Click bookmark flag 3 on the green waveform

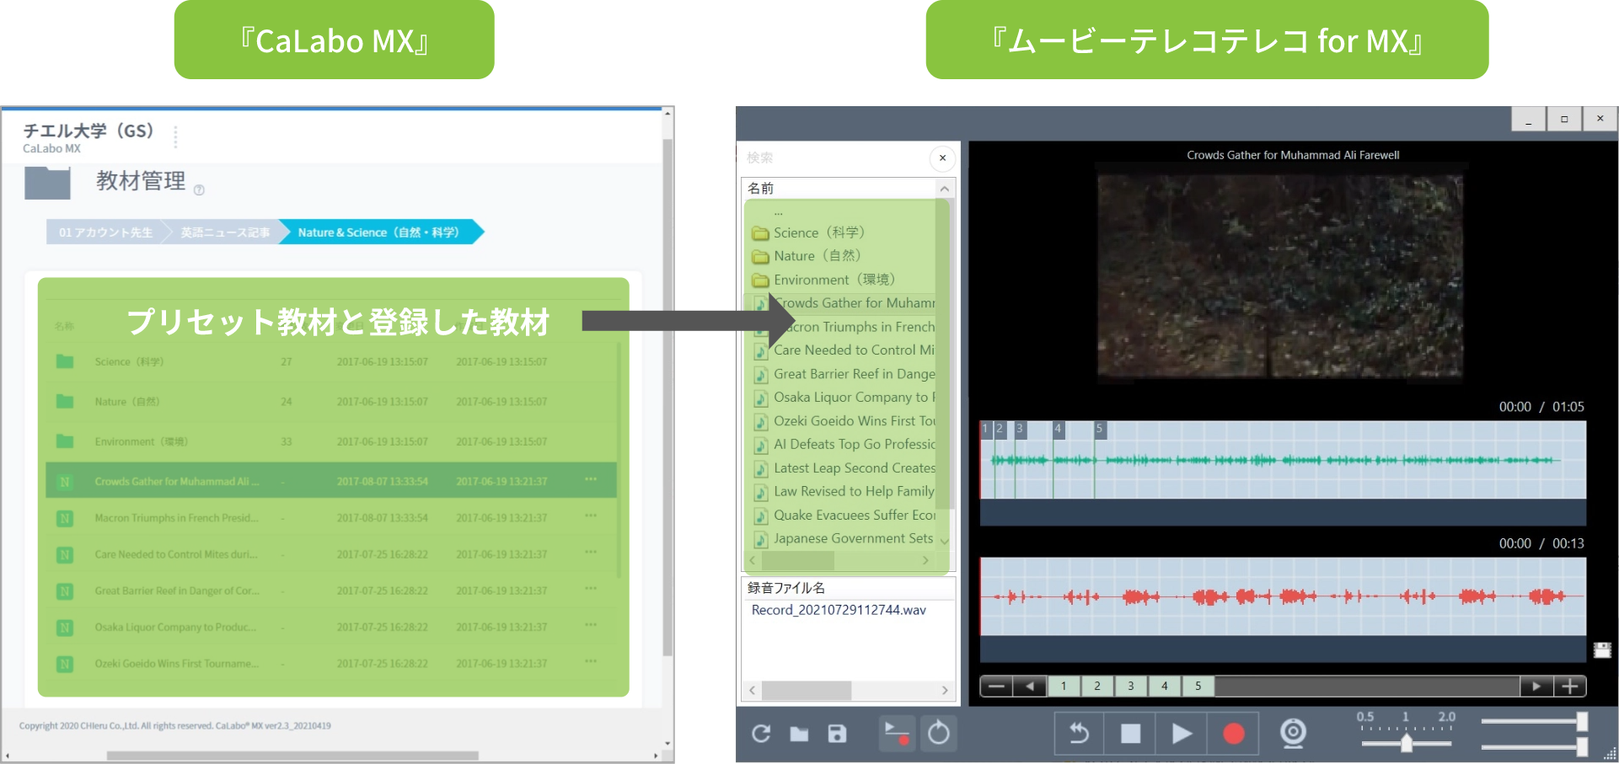[1020, 430]
